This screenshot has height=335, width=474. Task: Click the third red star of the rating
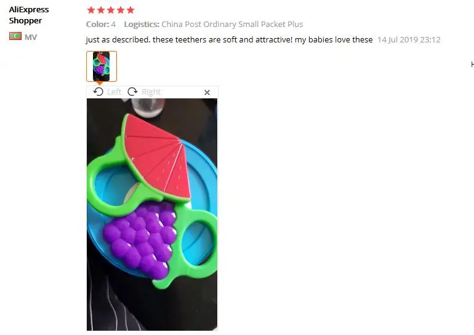pos(111,10)
